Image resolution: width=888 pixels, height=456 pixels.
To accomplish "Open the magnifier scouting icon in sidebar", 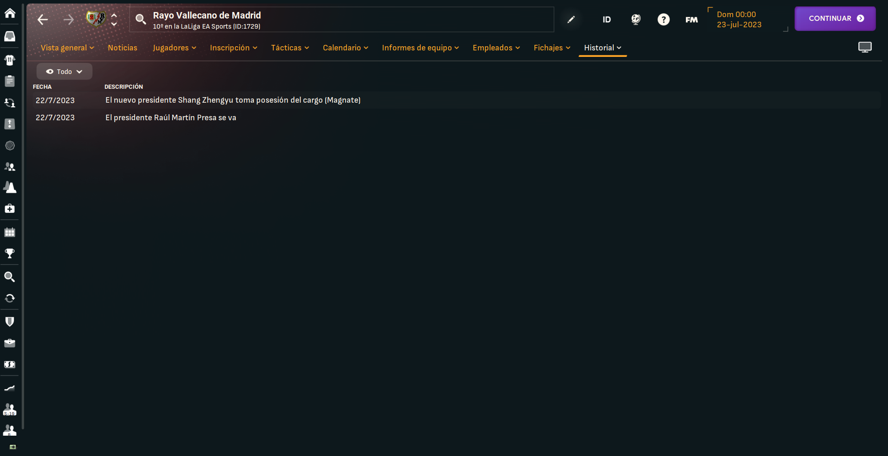I will (10, 277).
